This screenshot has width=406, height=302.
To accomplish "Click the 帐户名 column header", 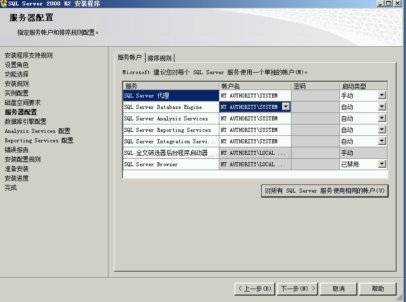I will click(255, 86).
